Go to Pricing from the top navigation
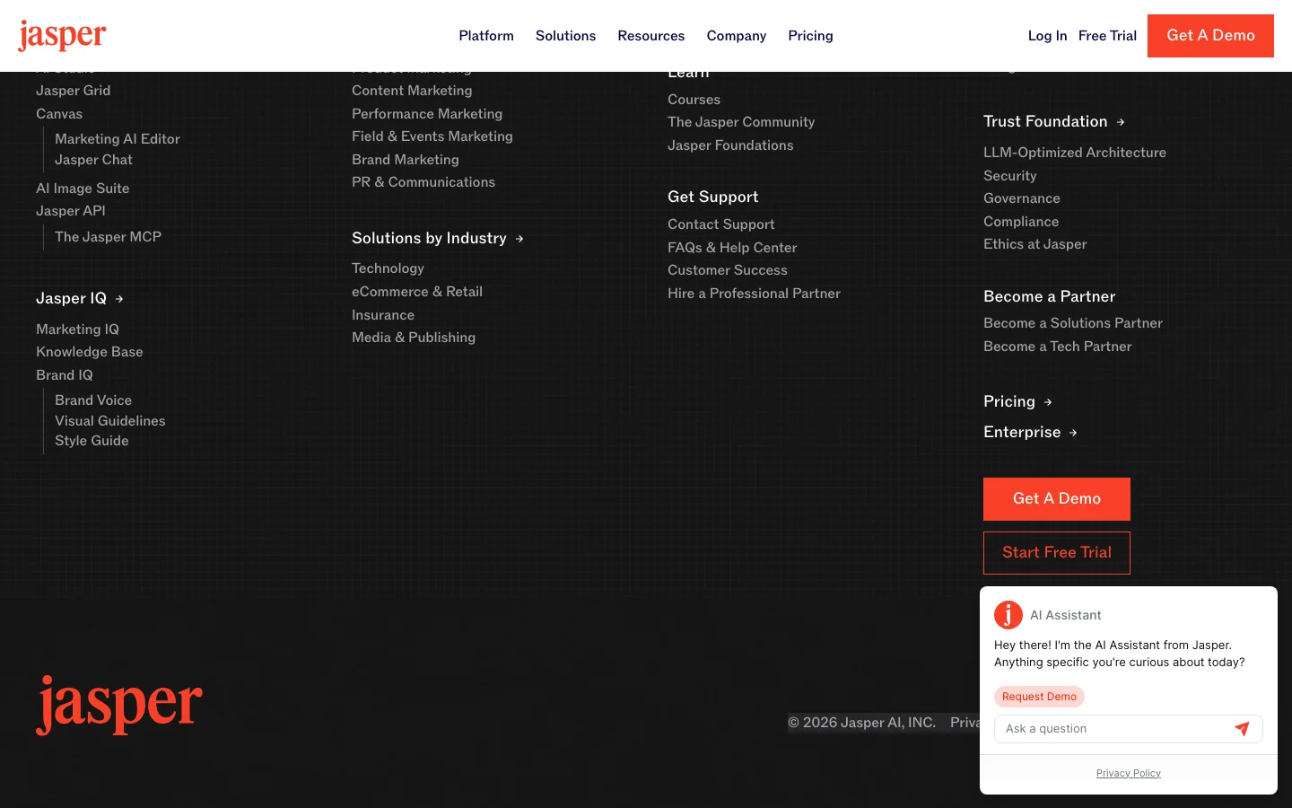Viewport: 1292px width, 808px height. pyautogui.click(x=810, y=36)
